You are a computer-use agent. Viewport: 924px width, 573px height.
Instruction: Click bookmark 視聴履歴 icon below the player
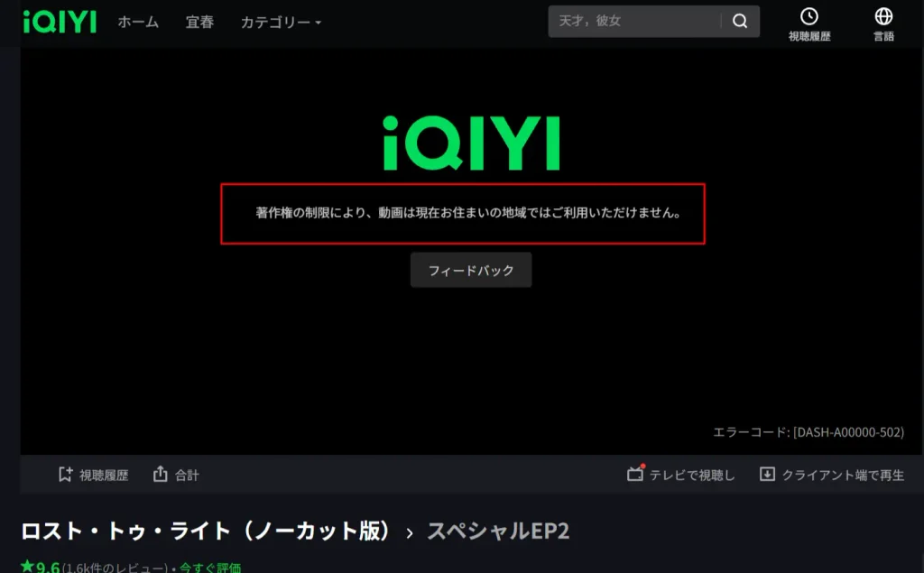(x=65, y=475)
